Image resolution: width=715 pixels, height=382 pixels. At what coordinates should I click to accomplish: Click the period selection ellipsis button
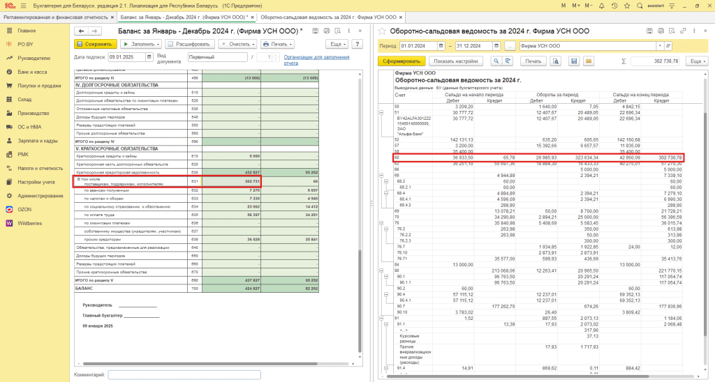pyautogui.click(x=510, y=46)
